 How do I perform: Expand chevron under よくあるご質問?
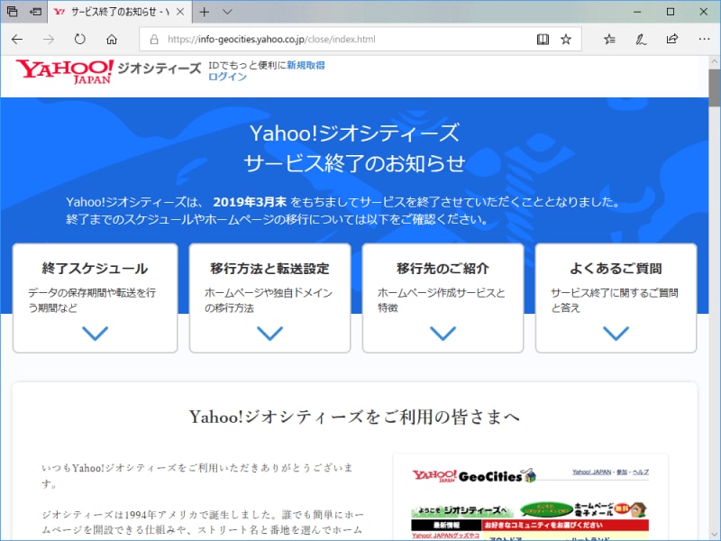point(616,333)
